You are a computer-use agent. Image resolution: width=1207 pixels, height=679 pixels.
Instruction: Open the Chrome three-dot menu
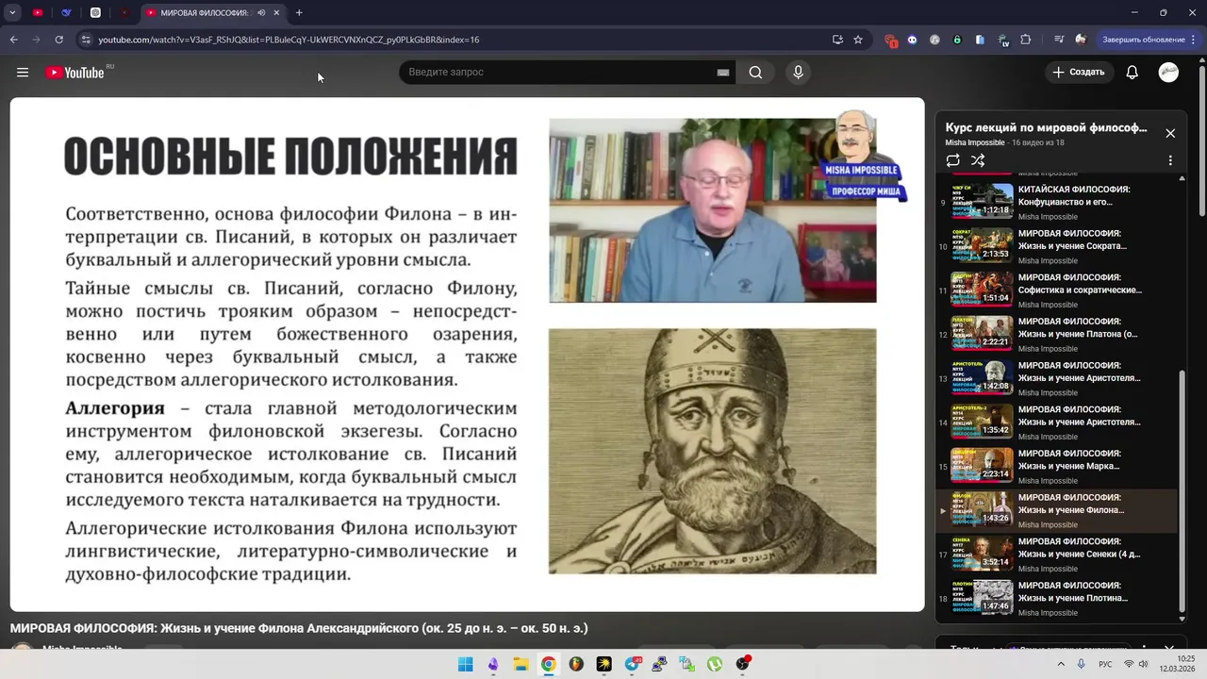[1194, 40]
